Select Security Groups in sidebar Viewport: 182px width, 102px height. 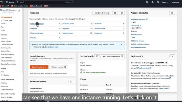pyautogui.click(x=6, y=97)
